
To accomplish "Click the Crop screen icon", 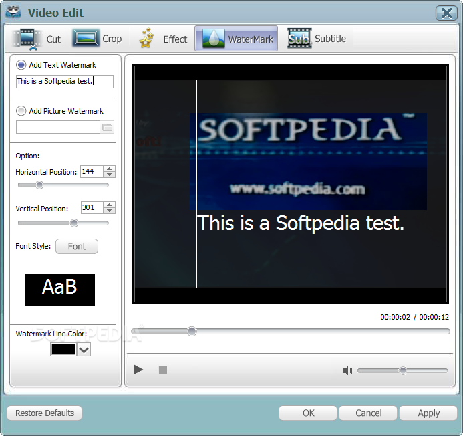I will point(86,38).
